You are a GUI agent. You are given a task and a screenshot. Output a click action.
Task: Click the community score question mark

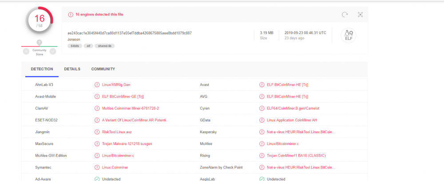click(x=40, y=42)
